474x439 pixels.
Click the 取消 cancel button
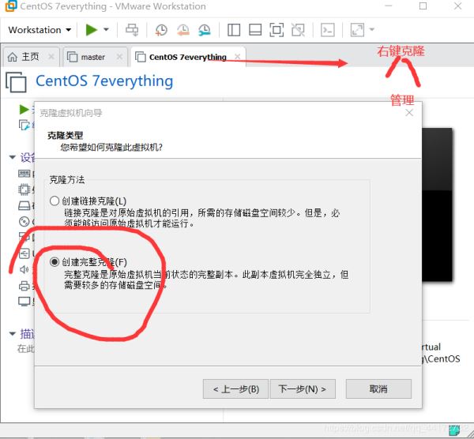pyautogui.click(x=378, y=388)
